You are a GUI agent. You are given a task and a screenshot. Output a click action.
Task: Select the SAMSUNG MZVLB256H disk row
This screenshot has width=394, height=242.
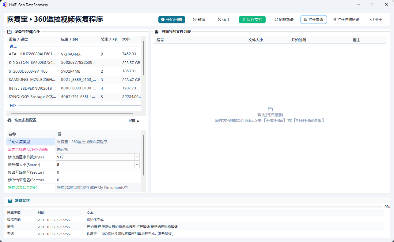pyautogui.click(x=74, y=80)
